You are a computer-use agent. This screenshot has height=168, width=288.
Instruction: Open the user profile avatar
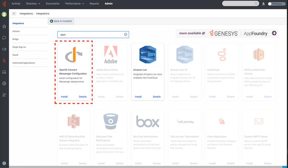(4, 14)
